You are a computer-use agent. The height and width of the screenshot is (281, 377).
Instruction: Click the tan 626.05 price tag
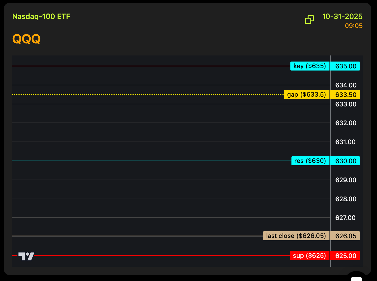tap(346, 236)
